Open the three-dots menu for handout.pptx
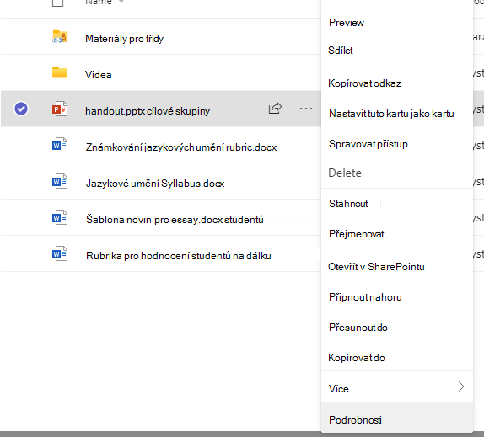The image size is (484, 437). (x=305, y=109)
